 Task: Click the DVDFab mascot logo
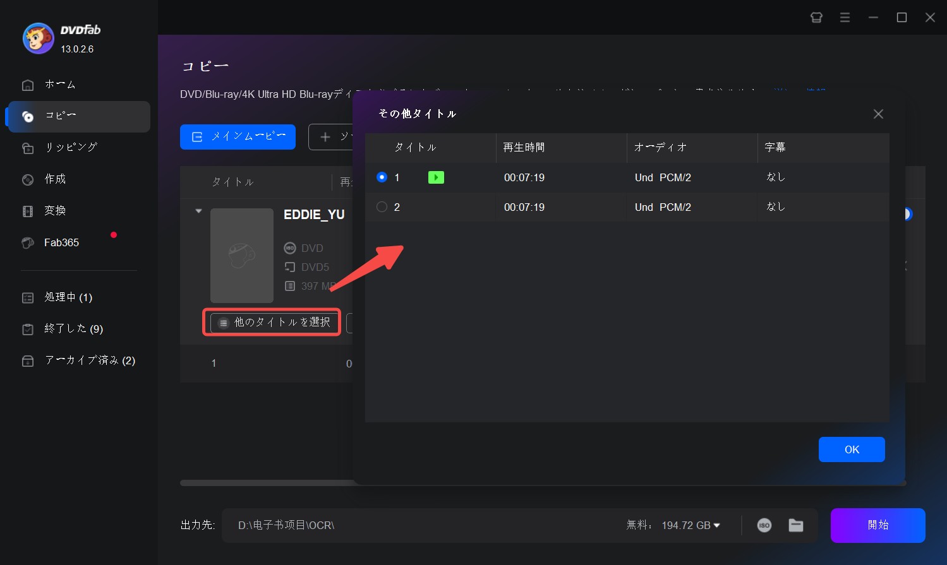point(38,39)
